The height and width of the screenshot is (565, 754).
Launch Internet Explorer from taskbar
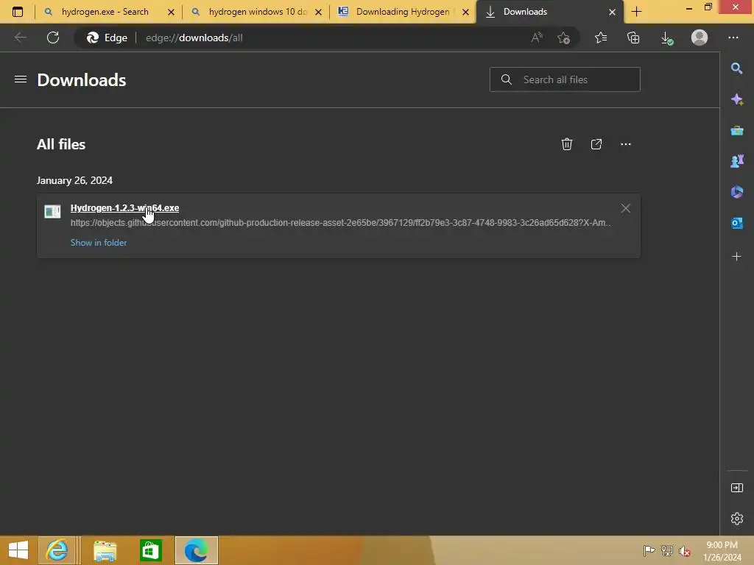pos(57,550)
